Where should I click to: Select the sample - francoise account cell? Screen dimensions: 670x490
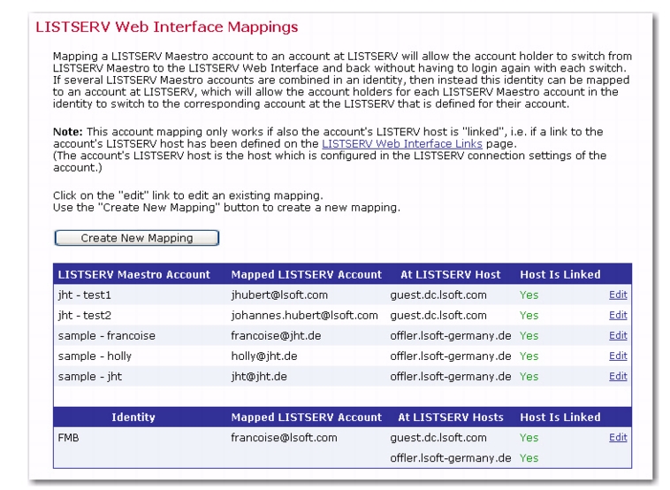(x=107, y=335)
